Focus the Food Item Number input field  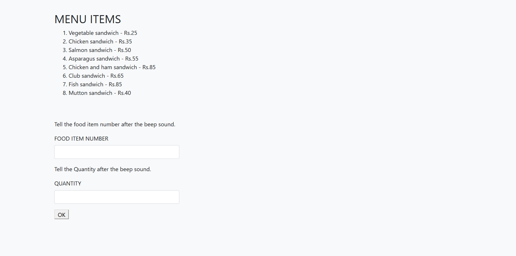[x=117, y=152]
